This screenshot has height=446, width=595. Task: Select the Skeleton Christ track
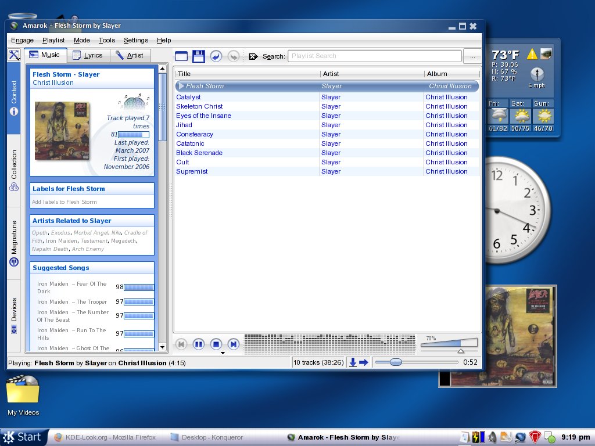327,107
